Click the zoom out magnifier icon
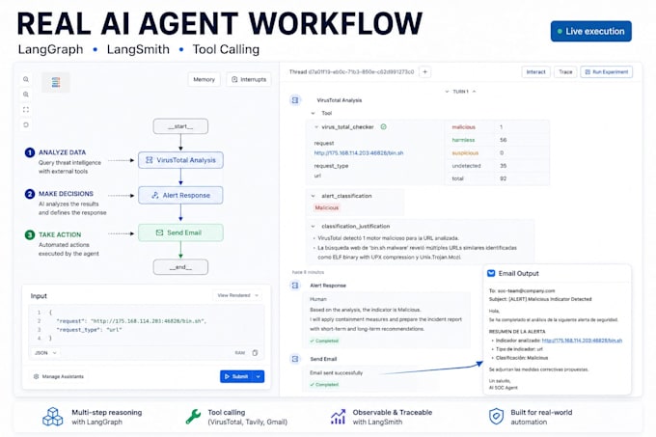 (x=26, y=95)
